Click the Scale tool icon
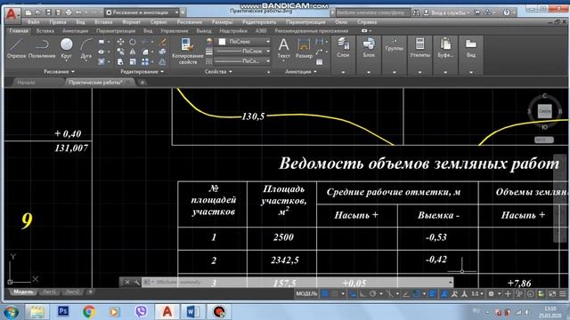The image size is (570, 320). coord(133,61)
